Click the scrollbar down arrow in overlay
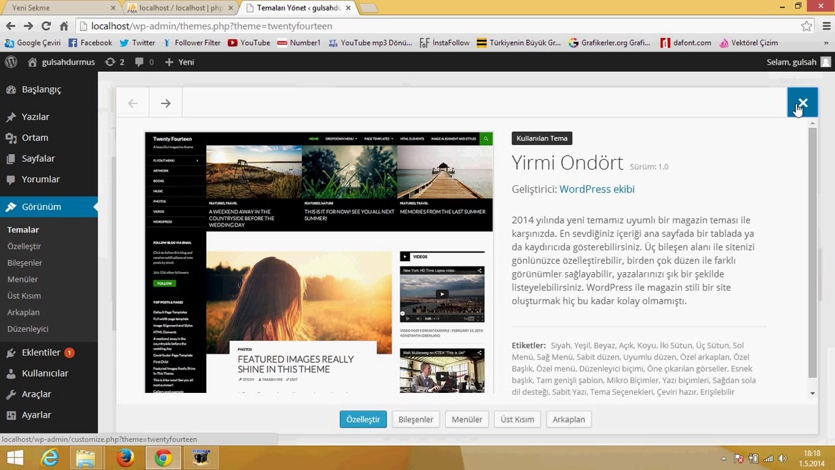 coord(812,393)
